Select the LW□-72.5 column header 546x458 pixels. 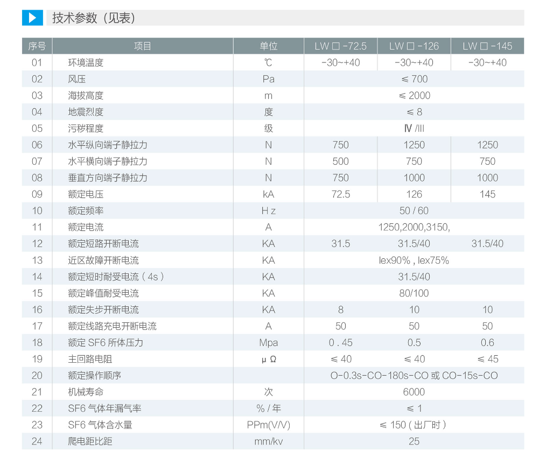tap(340, 46)
